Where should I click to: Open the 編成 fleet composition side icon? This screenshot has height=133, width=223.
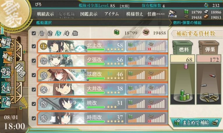point(6,42)
